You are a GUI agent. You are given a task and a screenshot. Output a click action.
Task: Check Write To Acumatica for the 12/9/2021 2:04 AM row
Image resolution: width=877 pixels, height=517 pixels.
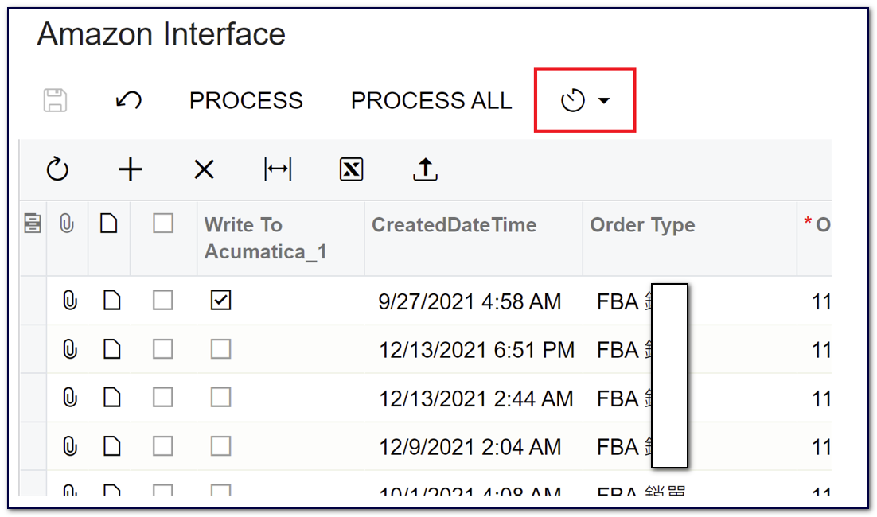click(x=221, y=446)
